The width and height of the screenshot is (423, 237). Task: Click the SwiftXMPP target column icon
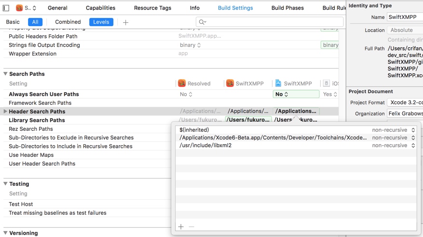tap(230, 83)
